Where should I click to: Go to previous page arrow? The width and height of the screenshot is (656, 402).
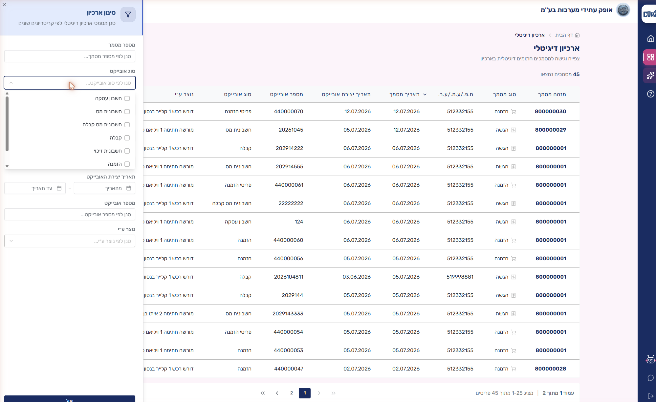(319, 393)
